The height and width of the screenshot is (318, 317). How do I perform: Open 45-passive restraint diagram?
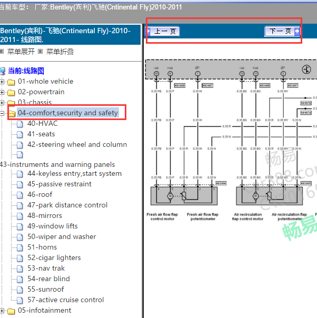pyautogui.click(x=59, y=184)
